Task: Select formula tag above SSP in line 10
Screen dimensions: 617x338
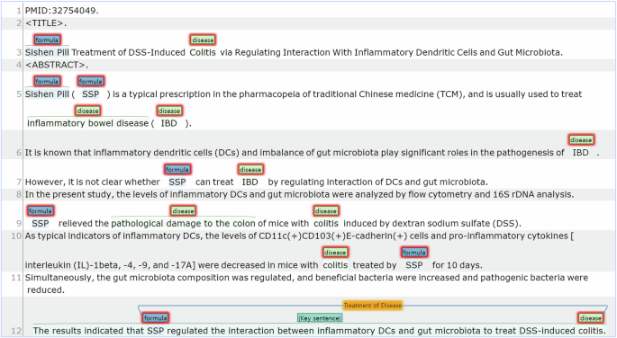Action: click(x=414, y=253)
